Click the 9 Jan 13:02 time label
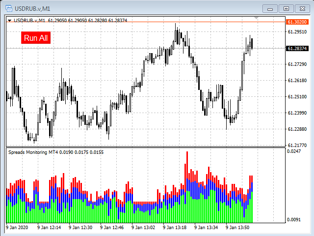Viewport: 314px width, 236px height. point(143,228)
